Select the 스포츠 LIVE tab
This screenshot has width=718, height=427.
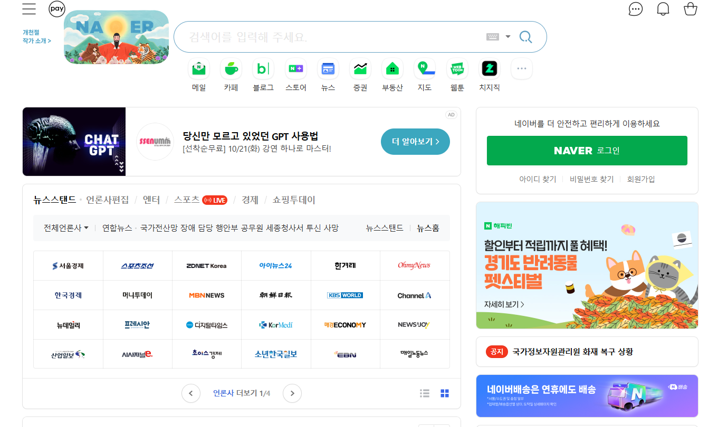pyautogui.click(x=200, y=200)
